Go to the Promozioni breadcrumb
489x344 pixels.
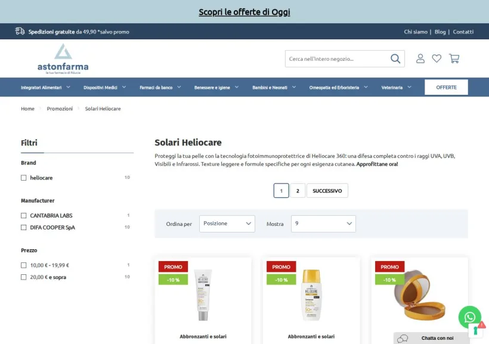[60, 109]
